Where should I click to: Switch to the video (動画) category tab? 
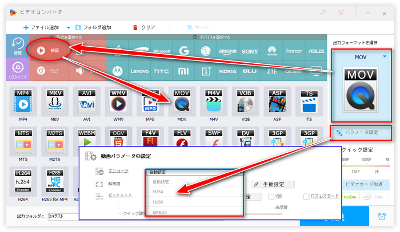click(x=49, y=50)
